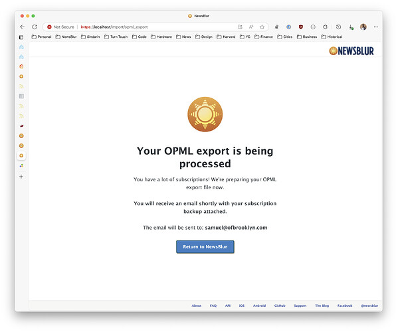The height and width of the screenshot is (332, 398).
Task: Expand the Harvard bookmarks folder
Action: 226,37
